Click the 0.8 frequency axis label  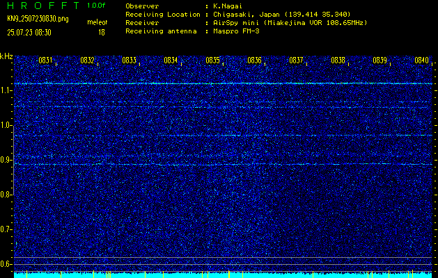(6, 195)
